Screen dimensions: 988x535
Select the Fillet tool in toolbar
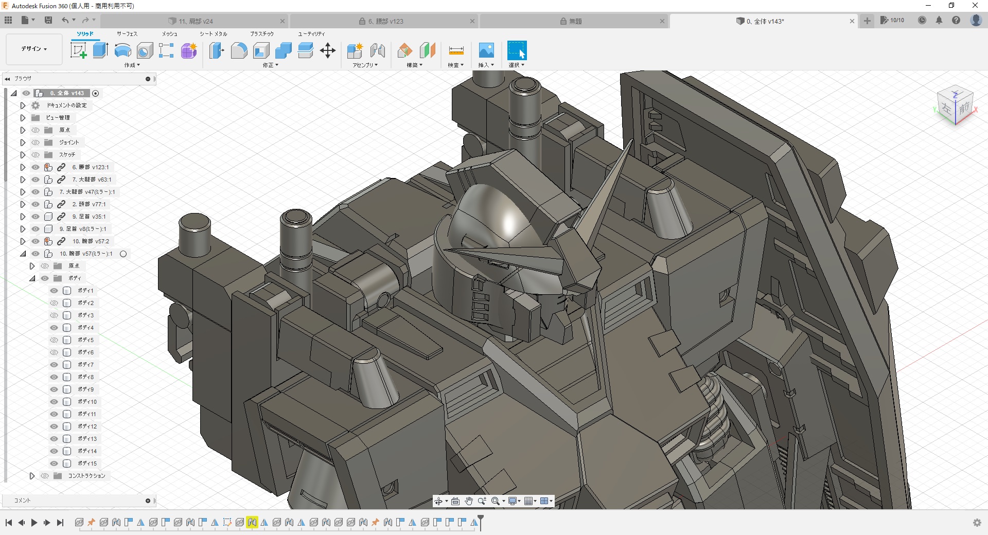point(239,50)
